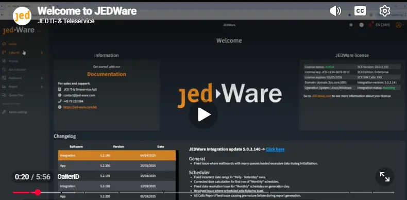Click the Date column header
Image resolution: width=407 pixels, height=200 pixels.
tap(161, 146)
